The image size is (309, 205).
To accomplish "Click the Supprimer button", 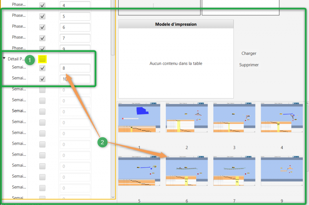I will [x=249, y=65].
